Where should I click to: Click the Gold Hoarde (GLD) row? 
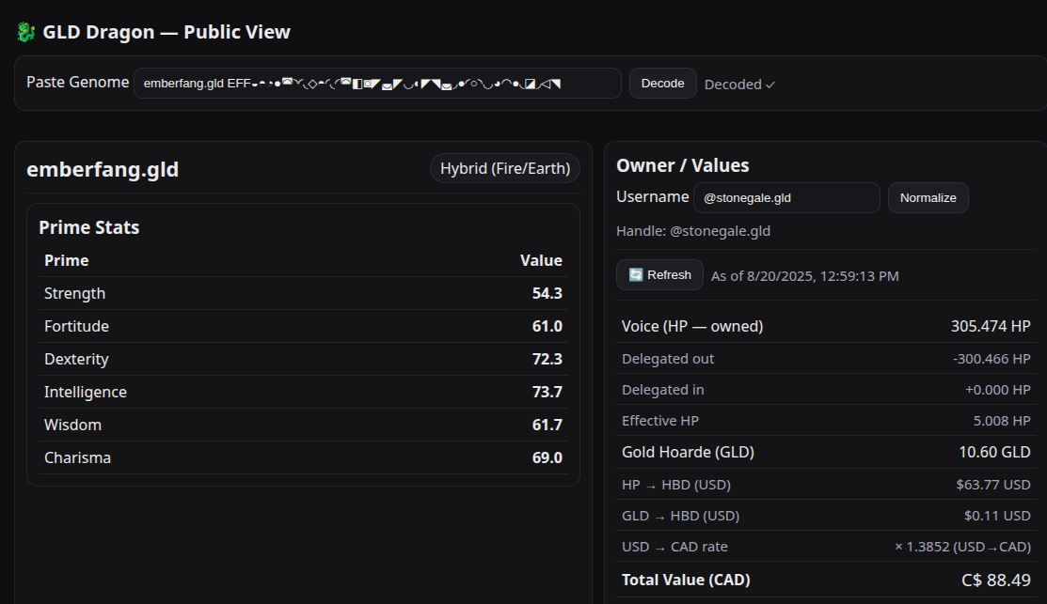pos(826,452)
